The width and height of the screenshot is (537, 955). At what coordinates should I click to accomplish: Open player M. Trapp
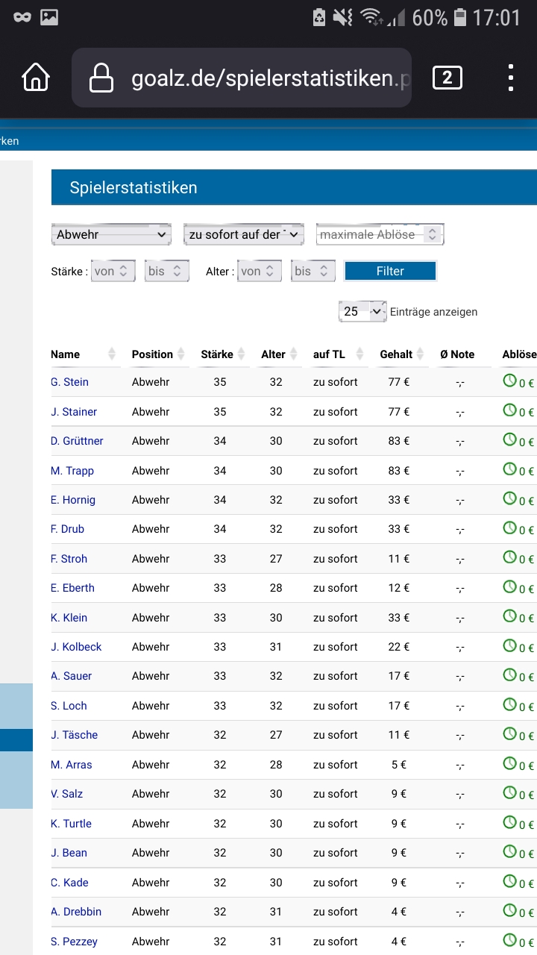coord(72,471)
